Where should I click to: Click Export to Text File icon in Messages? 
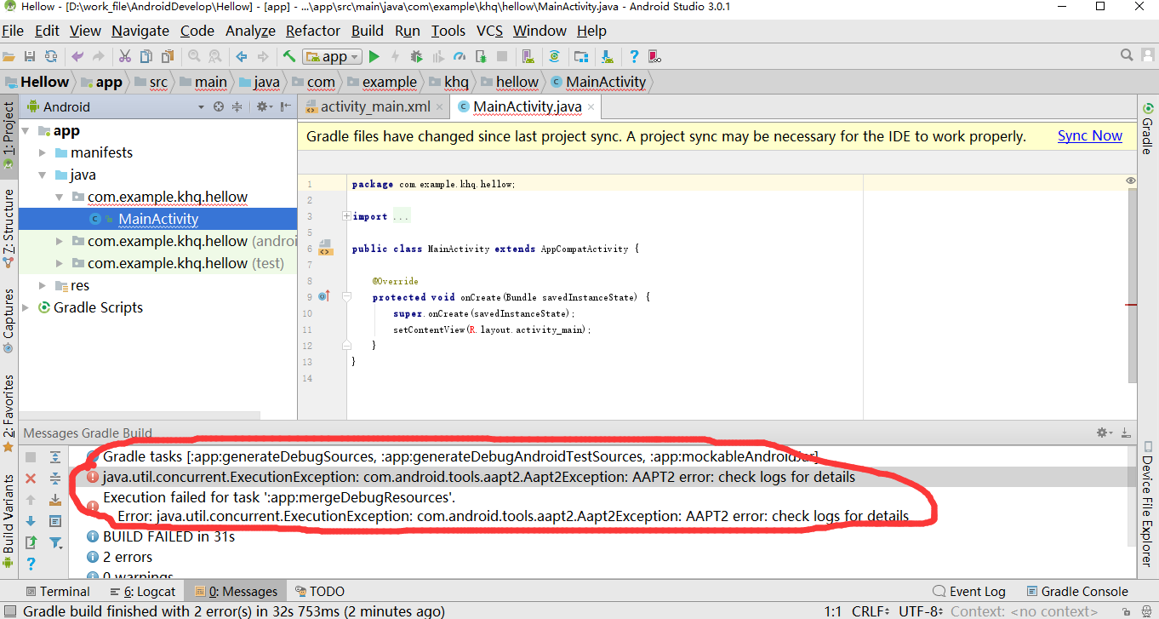tap(31, 542)
